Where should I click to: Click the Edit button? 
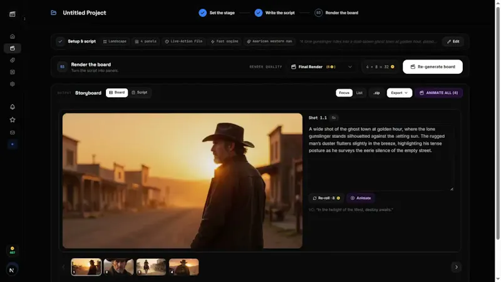(453, 41)
